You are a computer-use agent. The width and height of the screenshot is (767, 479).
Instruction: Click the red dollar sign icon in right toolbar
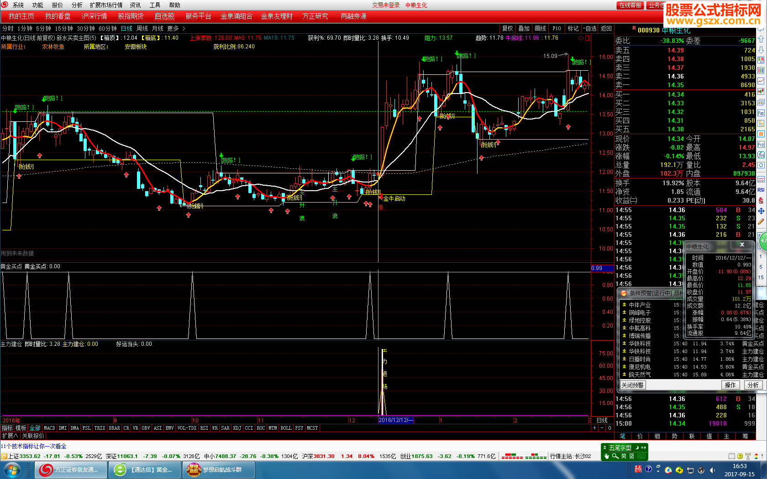761,200
